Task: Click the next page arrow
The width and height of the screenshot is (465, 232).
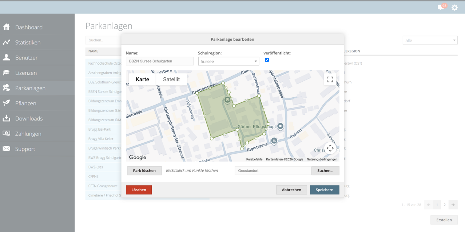Action: (453, 205)
